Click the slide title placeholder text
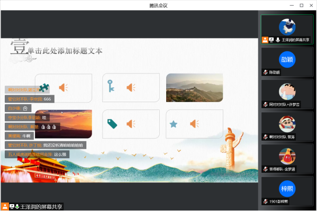The width and height of the screenshot is (317, 211). point(65,51)
